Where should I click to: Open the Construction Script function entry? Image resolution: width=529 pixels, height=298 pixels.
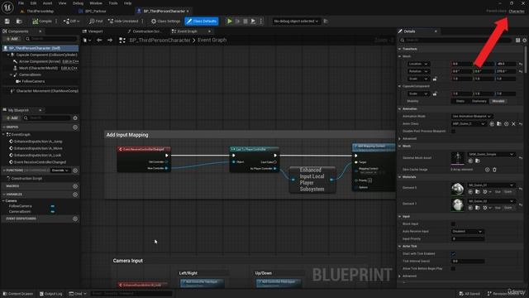click(26, 179)
